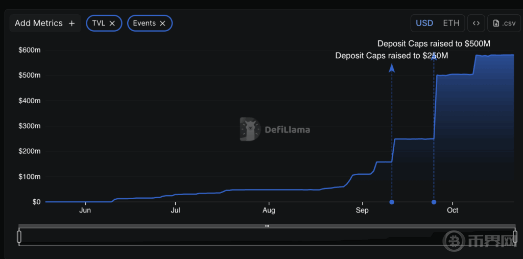Select the Events metric chip
Screen dimensions: 523x259
coord(144,23)
